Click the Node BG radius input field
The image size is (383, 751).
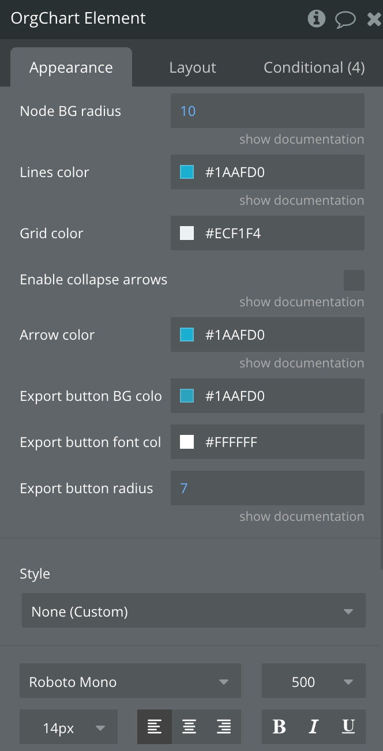(268, 111)
